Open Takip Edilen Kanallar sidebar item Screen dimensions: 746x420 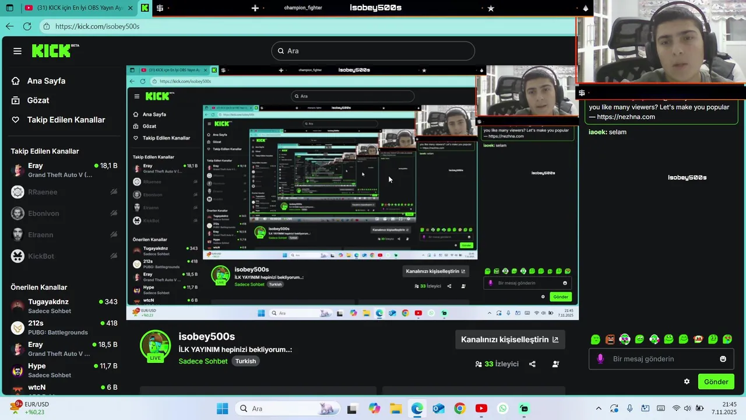pos(58,120)
